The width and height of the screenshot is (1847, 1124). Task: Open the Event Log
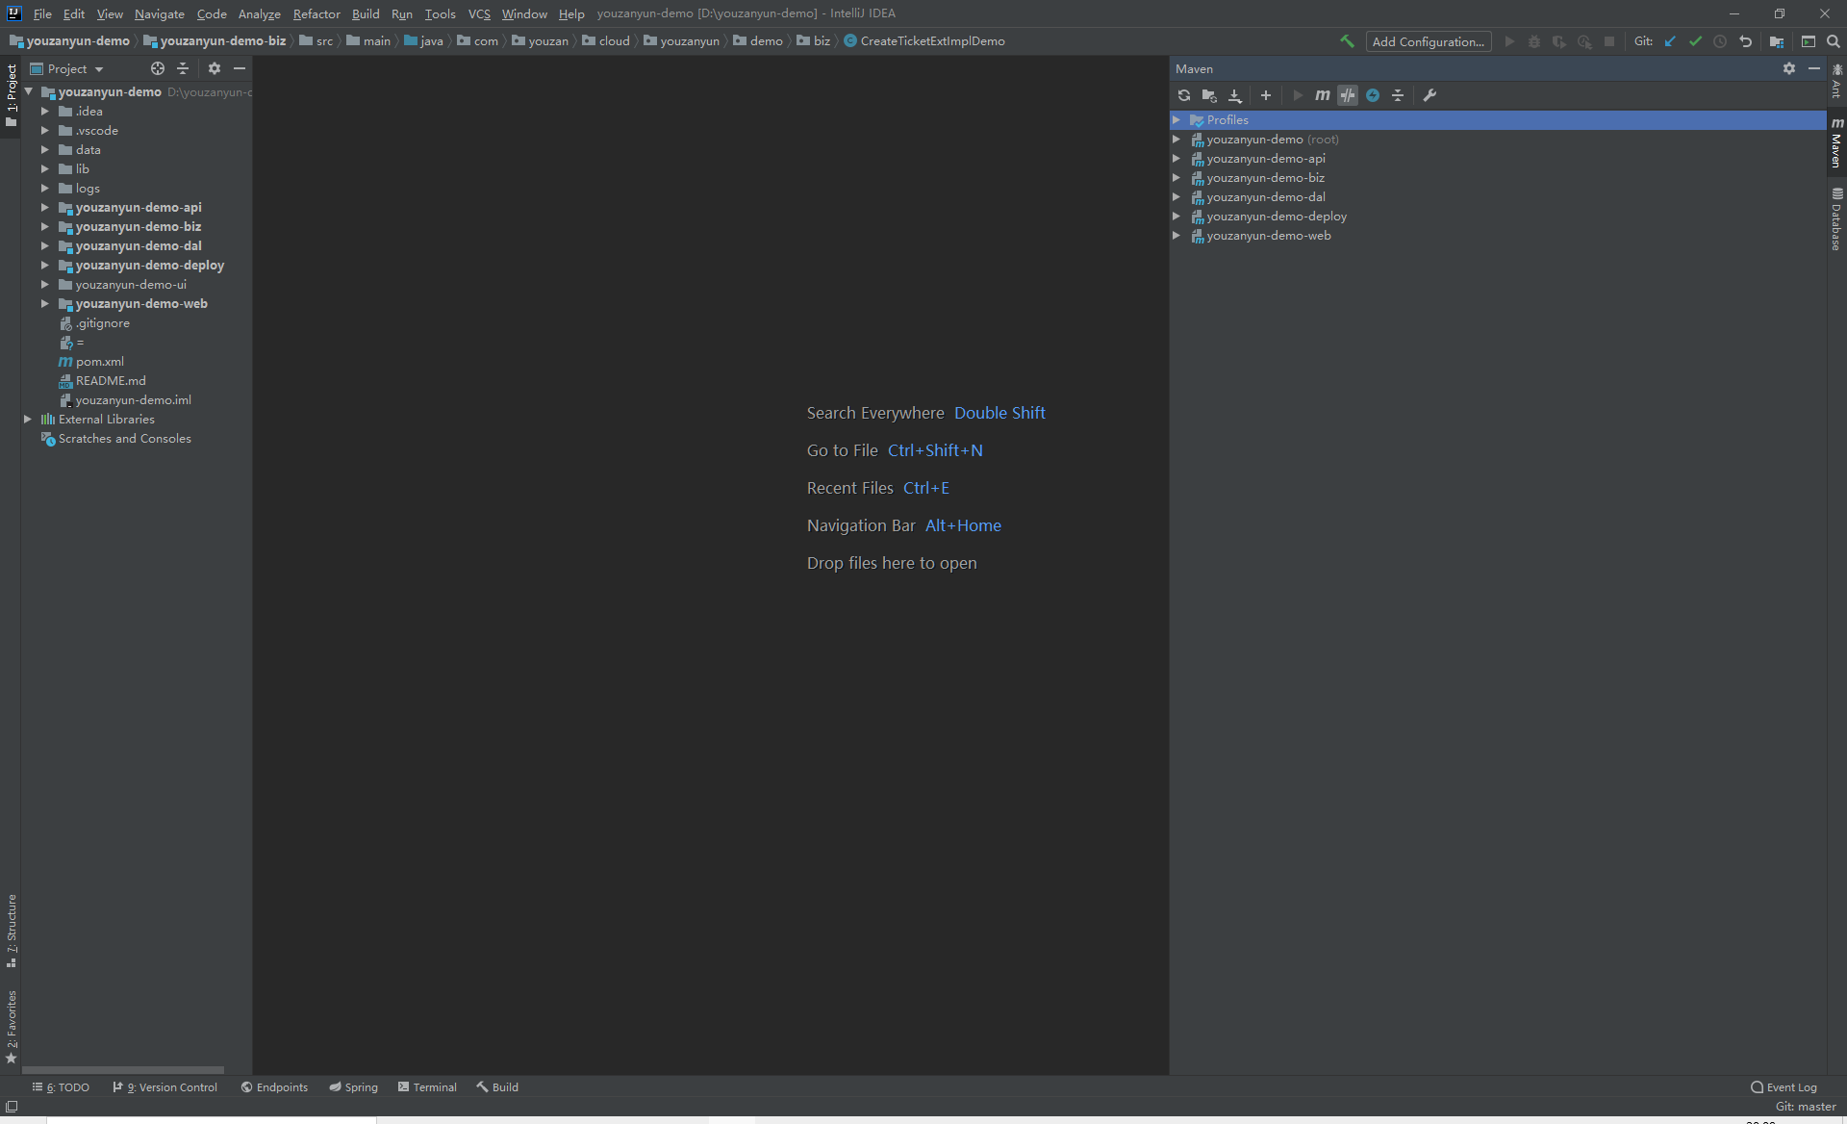1784,1087
